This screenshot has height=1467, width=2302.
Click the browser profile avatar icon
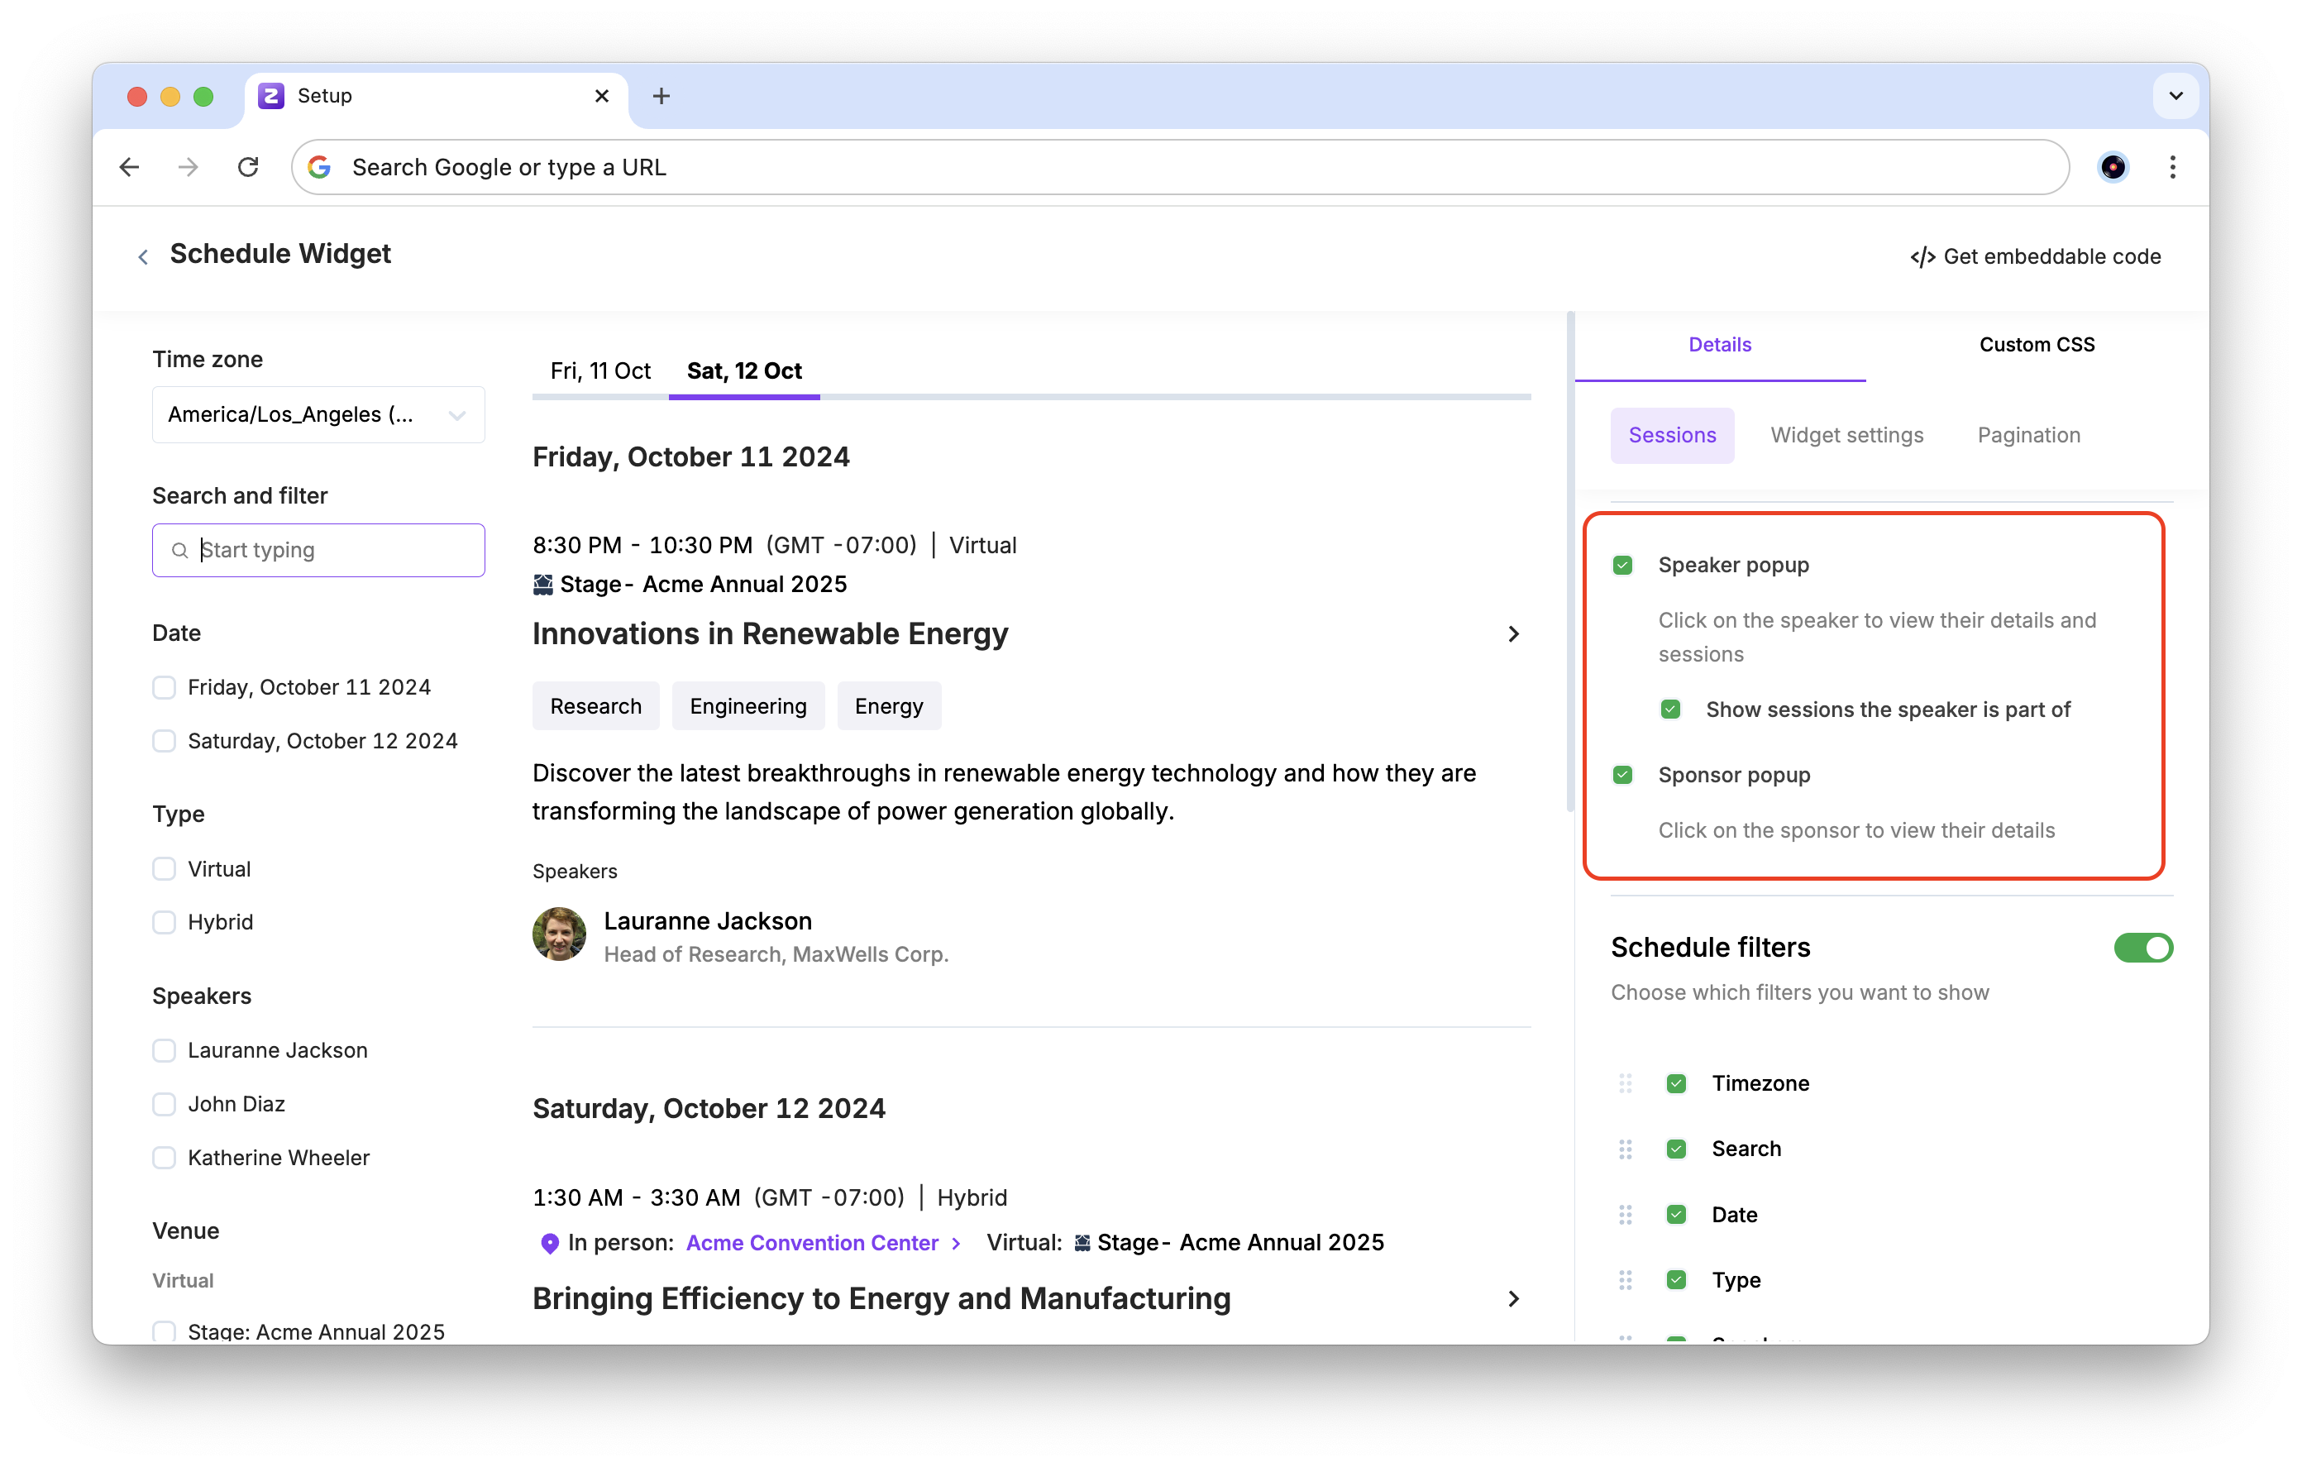click(x=2112, y=167)
